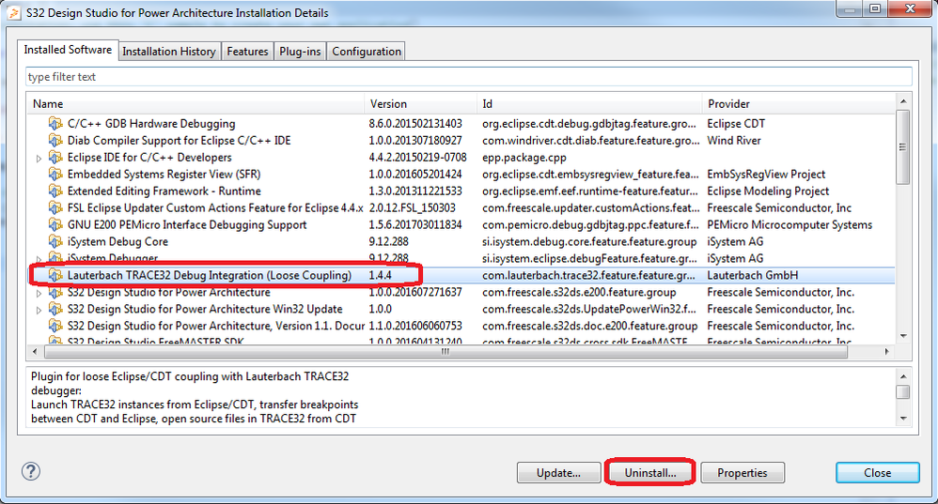
Task: Click the software list vertical scrollbar thumb
Action: [x=902, y=147]
